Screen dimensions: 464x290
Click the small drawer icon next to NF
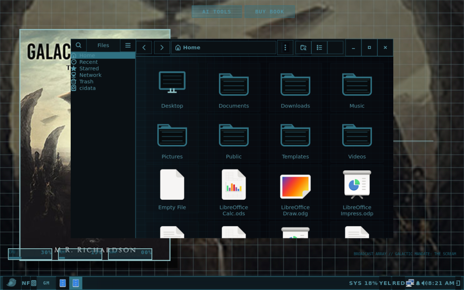click(34, 283)
